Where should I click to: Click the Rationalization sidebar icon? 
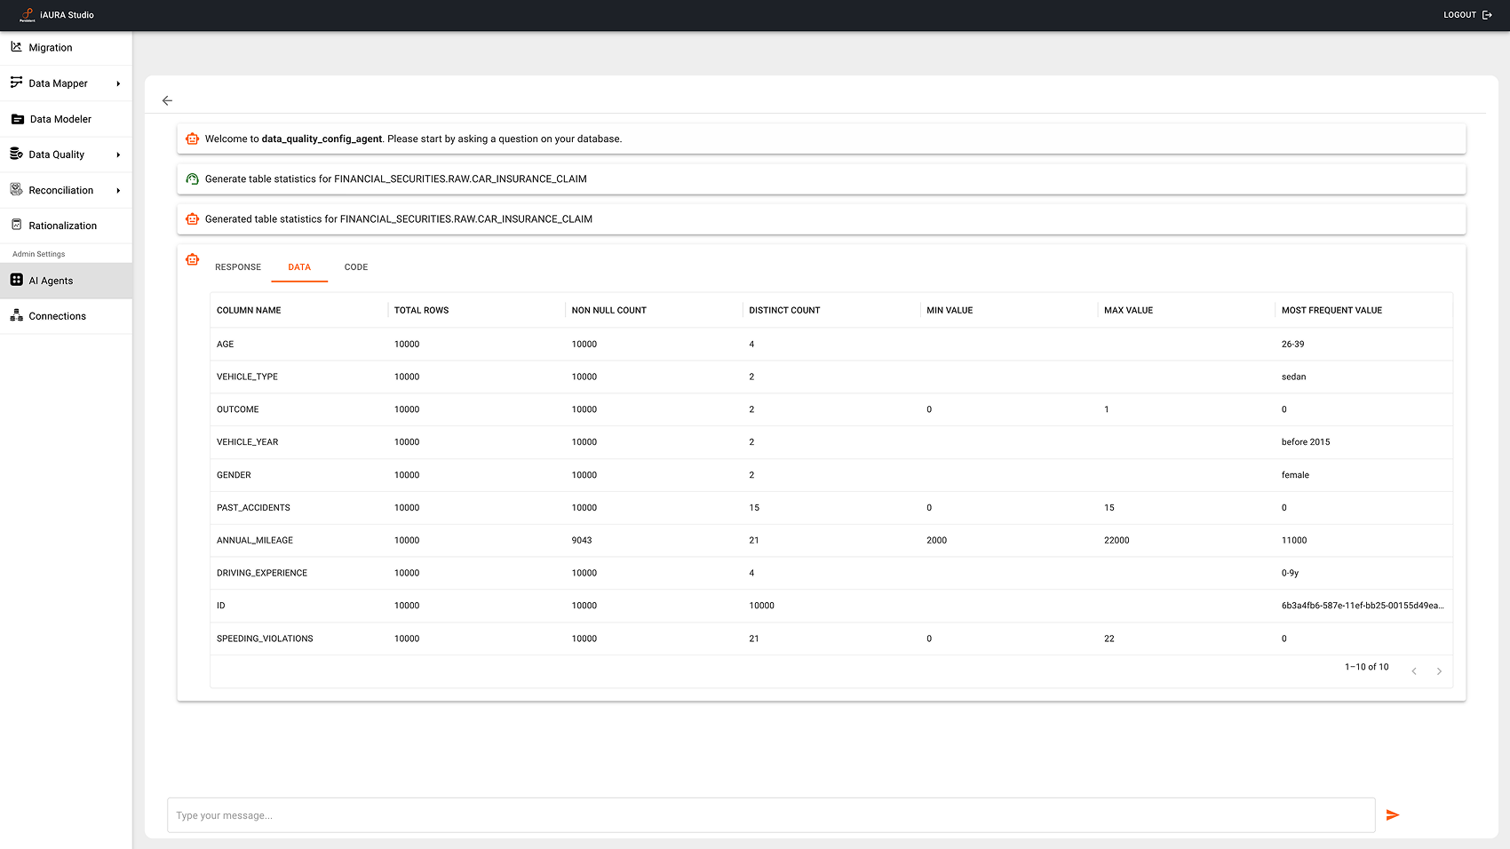[x=16, y=226]
